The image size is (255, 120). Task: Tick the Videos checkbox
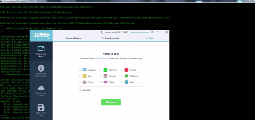101,82
